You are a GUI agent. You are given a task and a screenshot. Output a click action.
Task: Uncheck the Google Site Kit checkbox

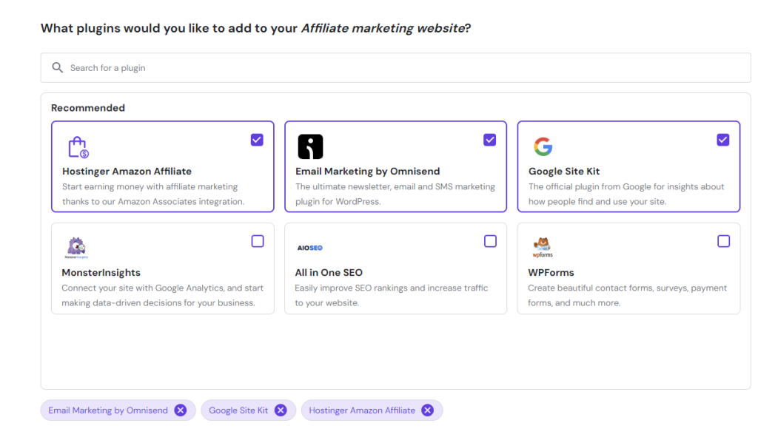[x=723, y=140]
